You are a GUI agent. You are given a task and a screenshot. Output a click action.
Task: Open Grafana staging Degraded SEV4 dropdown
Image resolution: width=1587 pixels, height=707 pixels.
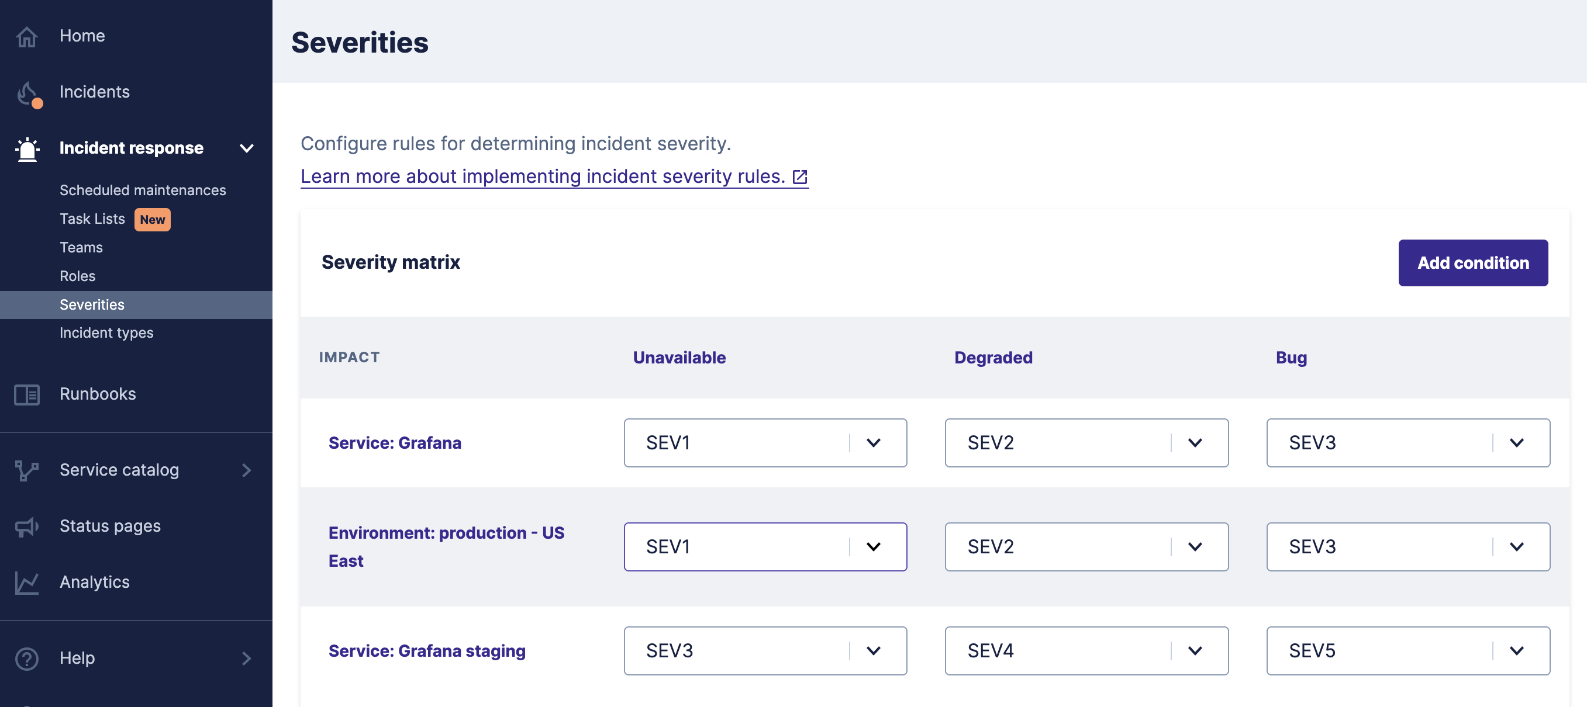click(x=1085, y=650)
